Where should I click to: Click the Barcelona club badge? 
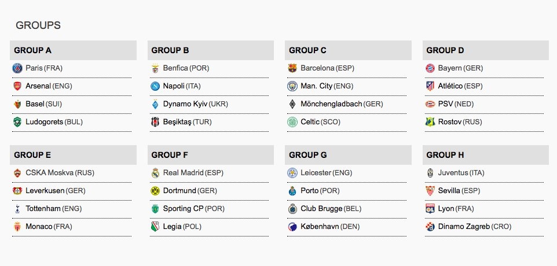(292, 68)
